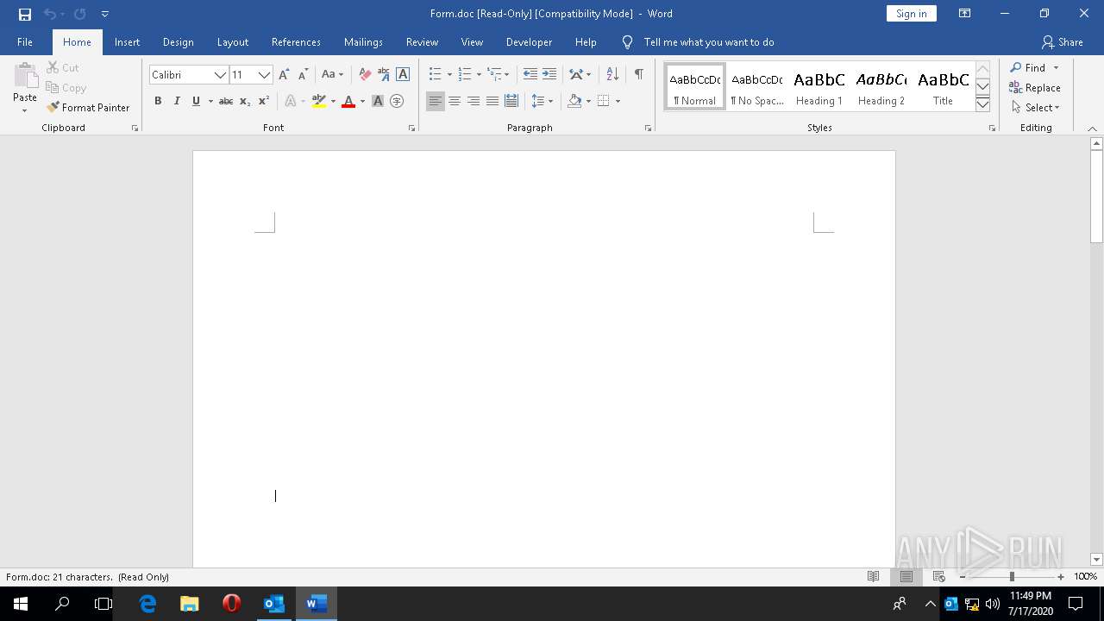
Task: Expand the Styles gallery More arrow
Action: (982, 103)
